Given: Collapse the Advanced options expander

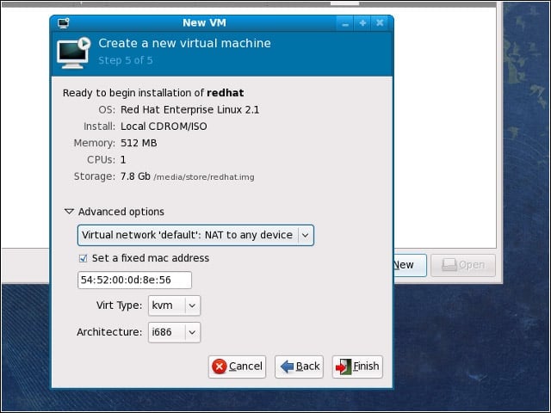Looking at the screenshot, I should click(x=69, y=212).
